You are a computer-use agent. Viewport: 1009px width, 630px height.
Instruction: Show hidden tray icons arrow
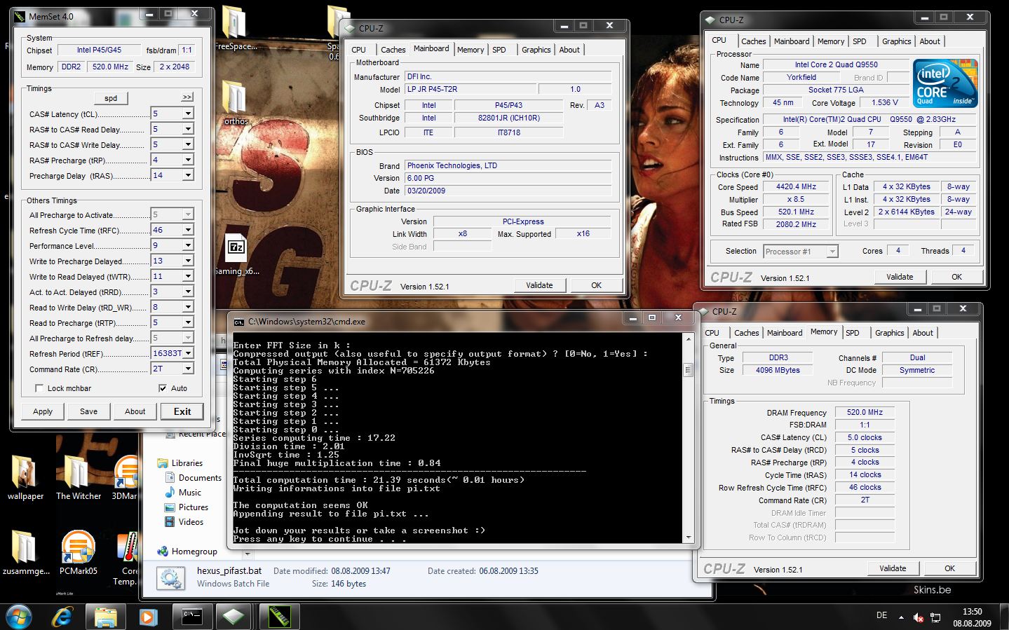(901, 617)
